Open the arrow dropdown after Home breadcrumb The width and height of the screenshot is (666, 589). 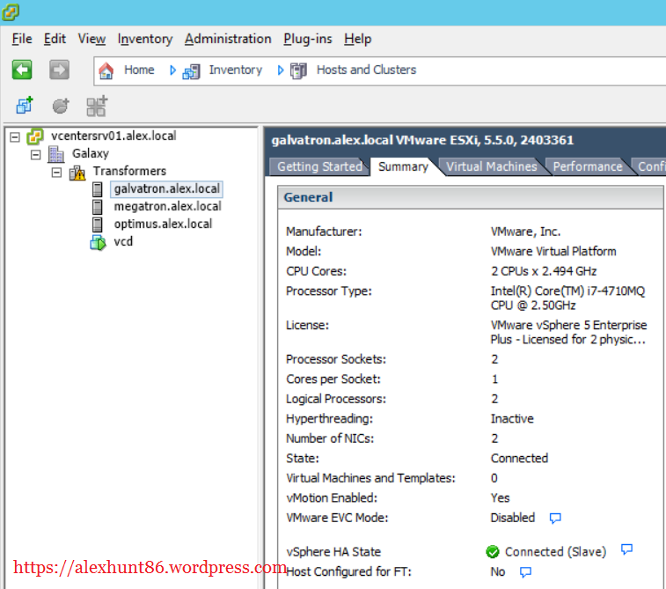pos(172,70)
